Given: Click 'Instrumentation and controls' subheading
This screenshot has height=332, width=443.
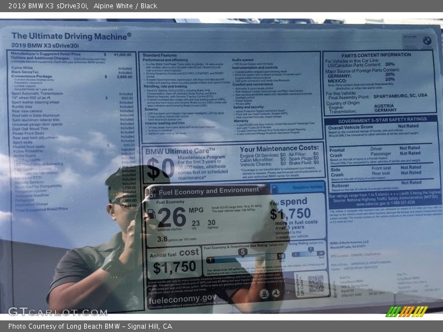Looking at the screenshot, I should (255, 68).
